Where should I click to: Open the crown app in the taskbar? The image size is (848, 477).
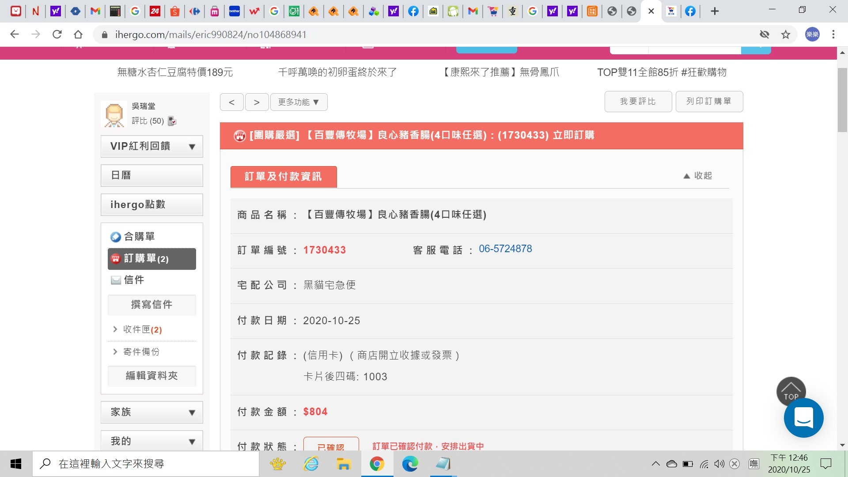[278, 464]
